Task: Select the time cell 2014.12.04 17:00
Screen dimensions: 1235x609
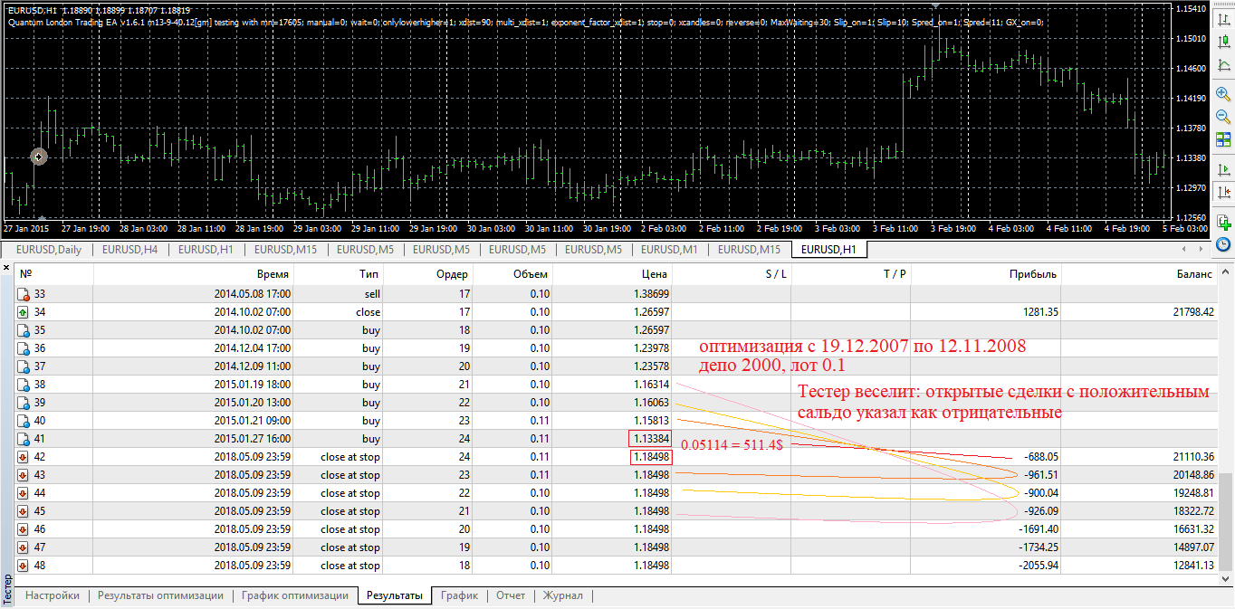Action: point(252,348)
